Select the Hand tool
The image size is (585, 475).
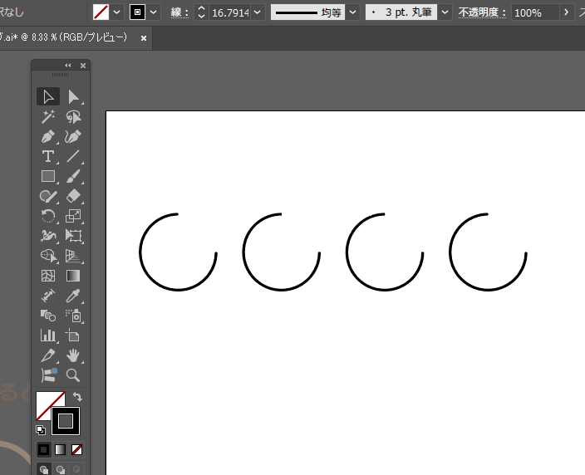[x=73, y=355]
